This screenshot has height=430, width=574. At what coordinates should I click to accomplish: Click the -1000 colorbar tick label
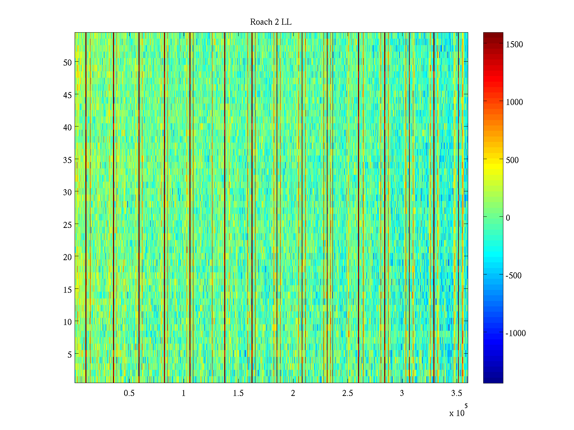click(515, 333)
